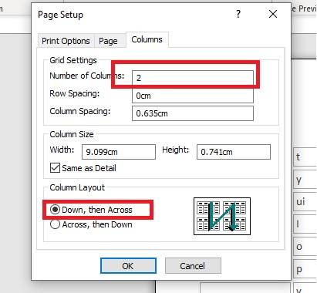Click the background cell containing "t"
Screen dimensions: 317x293
pyautogui.click(x=305, y=157)
